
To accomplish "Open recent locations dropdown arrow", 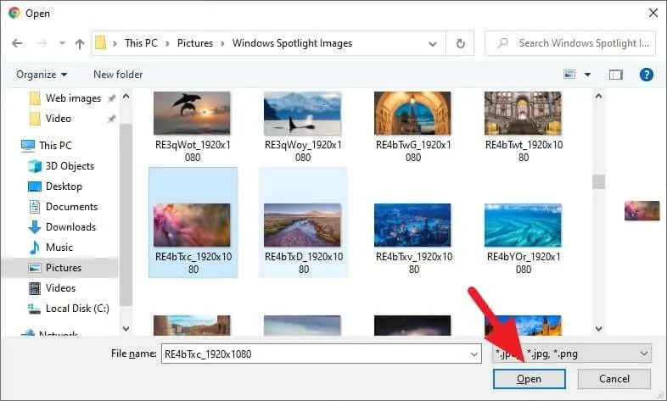I will pyautogui.click(x=62, y=43).
